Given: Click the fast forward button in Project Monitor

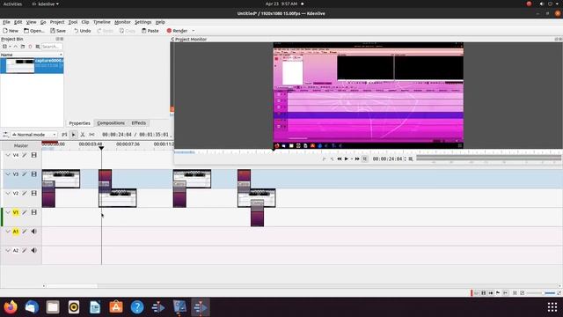Looking at the screenshot, I should point(357,158).
